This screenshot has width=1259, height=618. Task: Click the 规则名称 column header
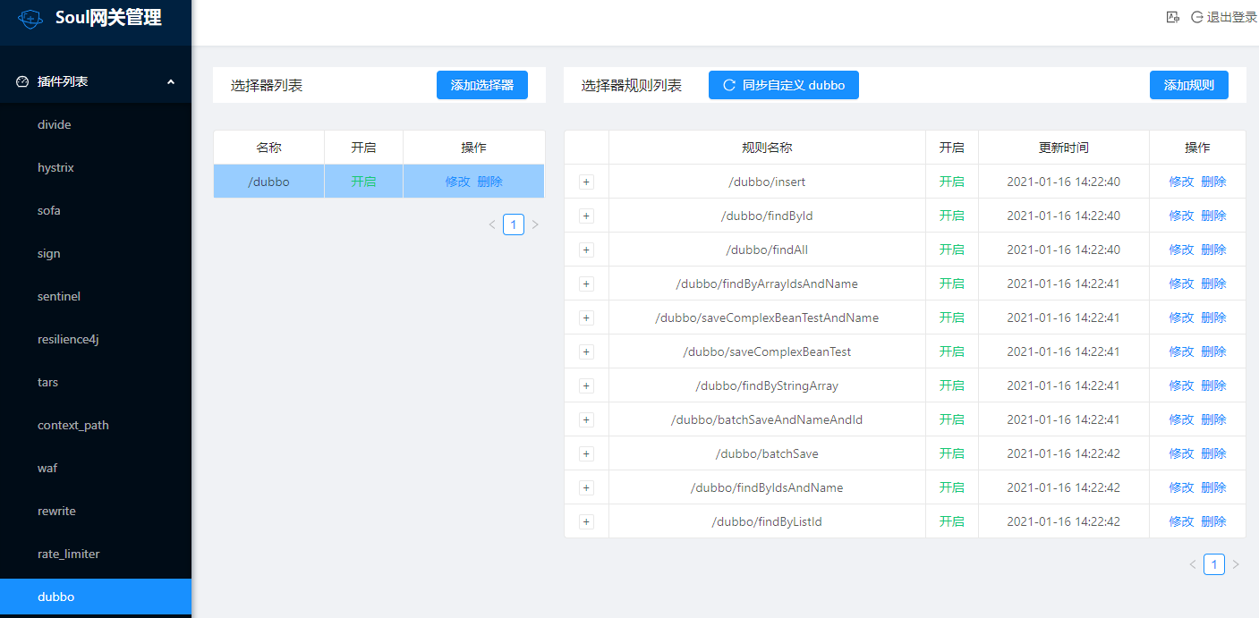[767, 148]
